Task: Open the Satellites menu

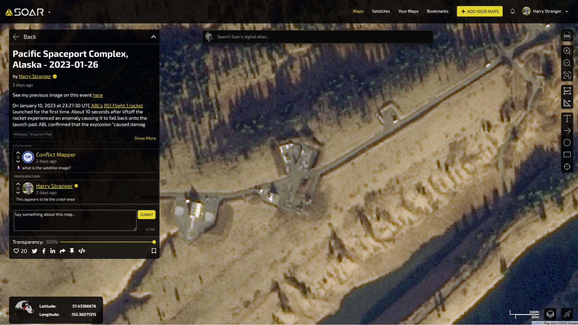Action: click(x=381, y=11)
